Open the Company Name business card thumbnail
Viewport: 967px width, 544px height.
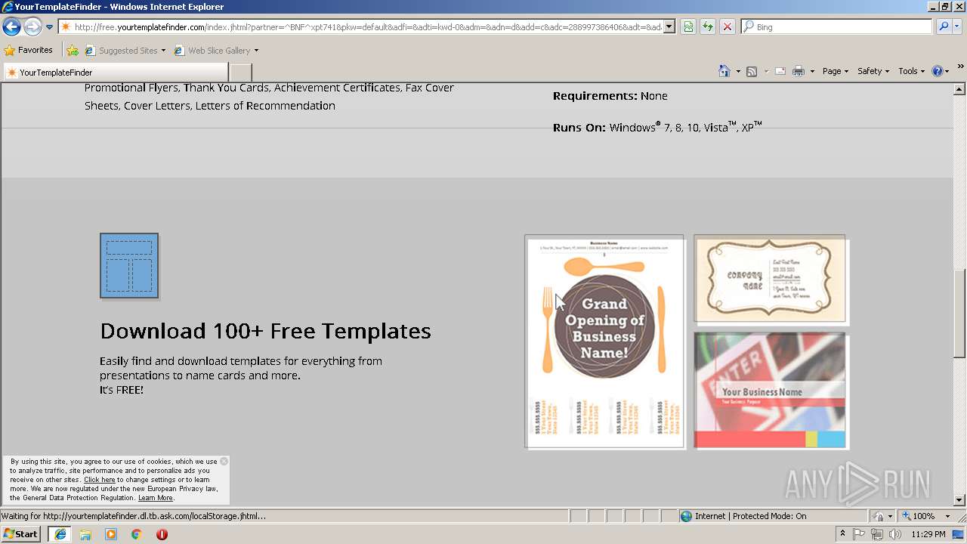(770, 279)
